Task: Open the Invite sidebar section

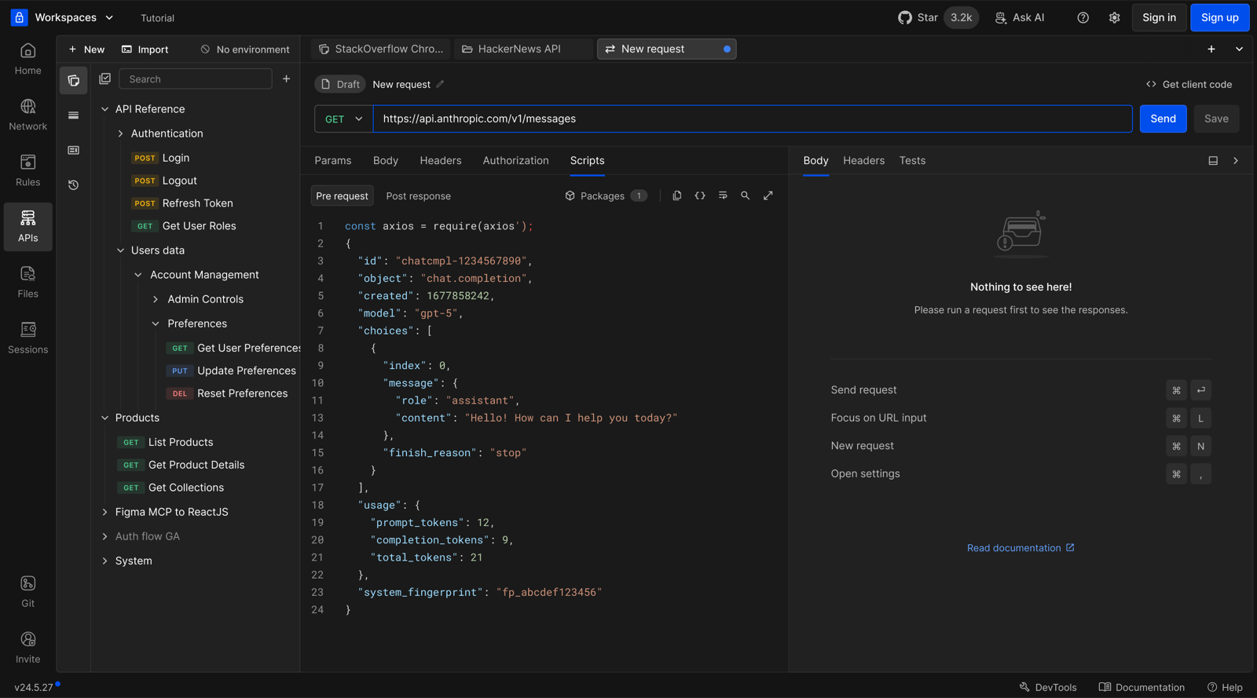Action: click(x=27, y=648)
